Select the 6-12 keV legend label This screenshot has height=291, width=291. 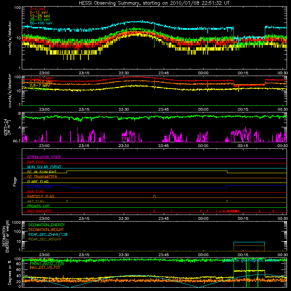(x=39, y=12)
